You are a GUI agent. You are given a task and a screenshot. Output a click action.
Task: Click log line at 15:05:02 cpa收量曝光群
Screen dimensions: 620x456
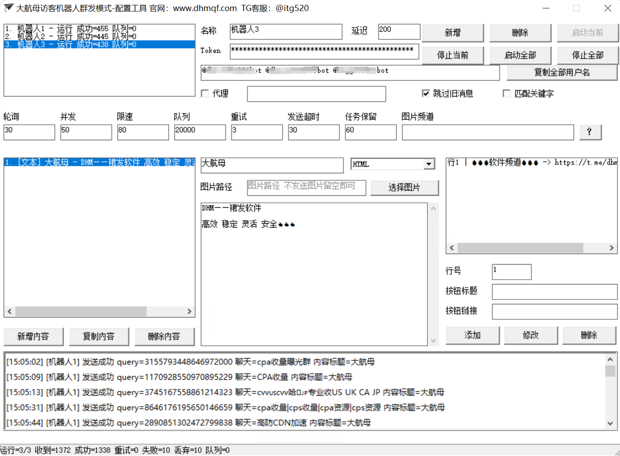tap(191, 362)
